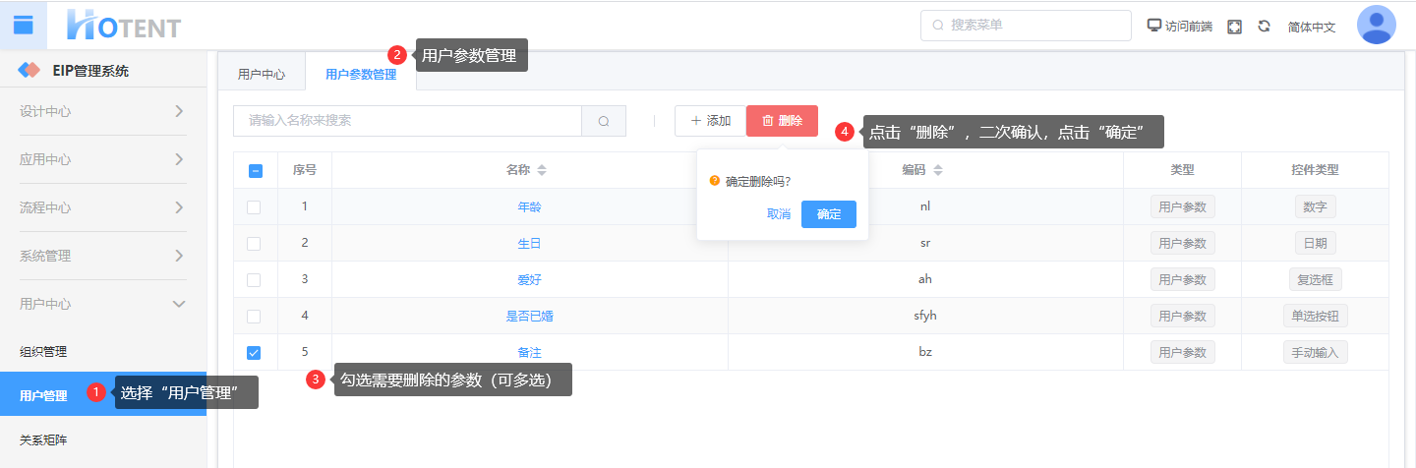Click the HOTENT logo
Screen dimensions: 1416x468
[x=124, y=26]
